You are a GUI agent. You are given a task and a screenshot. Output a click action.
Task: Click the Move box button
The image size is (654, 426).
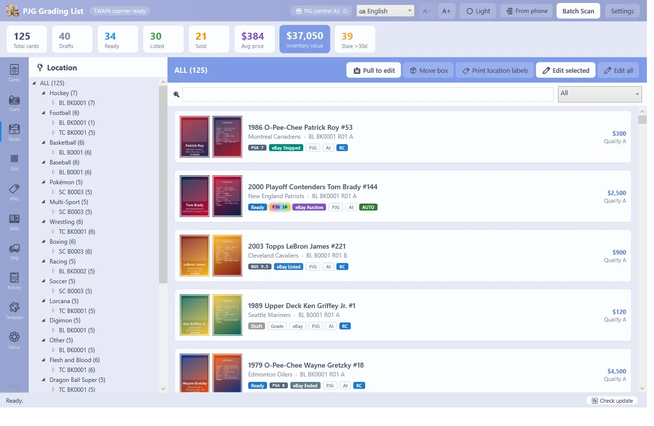pos(428,70)
